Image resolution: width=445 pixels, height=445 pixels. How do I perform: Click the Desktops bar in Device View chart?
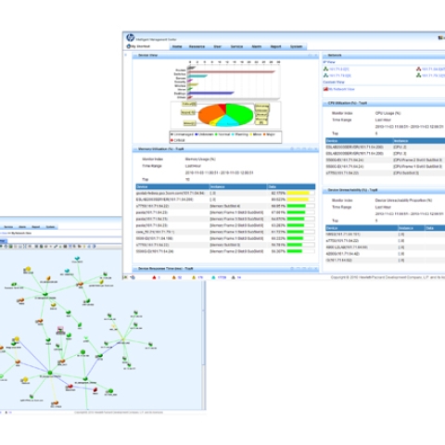210,93
